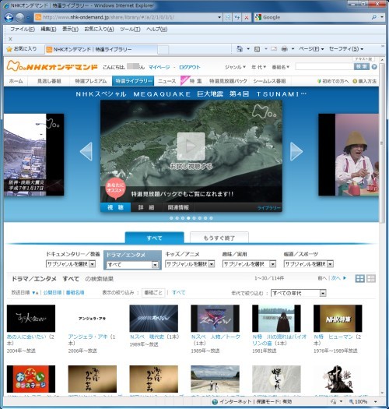Click the compatibility view icon
389x409 pixels.
(228, 17)
